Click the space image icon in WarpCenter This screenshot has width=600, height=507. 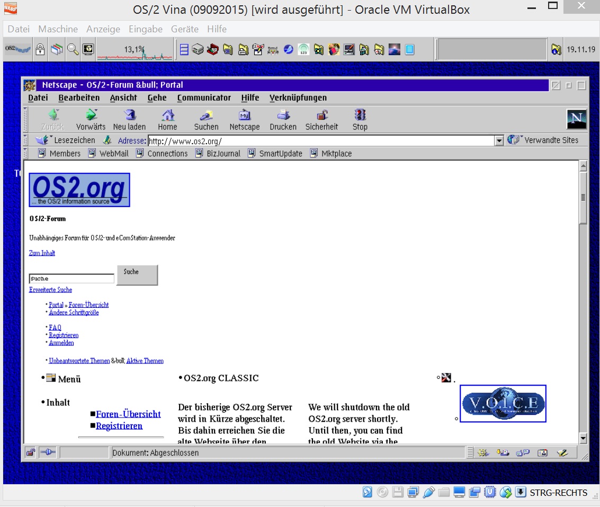click(395, 49)
